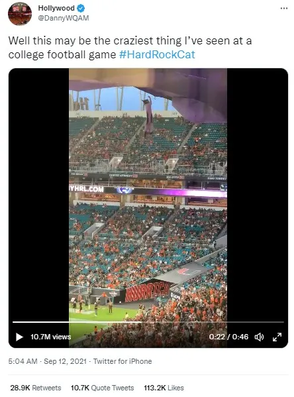This screenshot has width=294, height=397.
Task: Click the stadium crowd area of the video
Action: pos(148,243)
